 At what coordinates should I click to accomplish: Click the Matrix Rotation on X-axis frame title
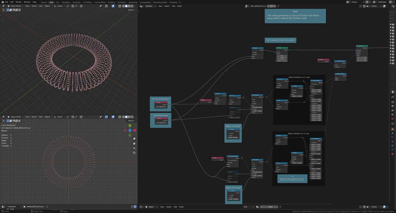point(299,134)
